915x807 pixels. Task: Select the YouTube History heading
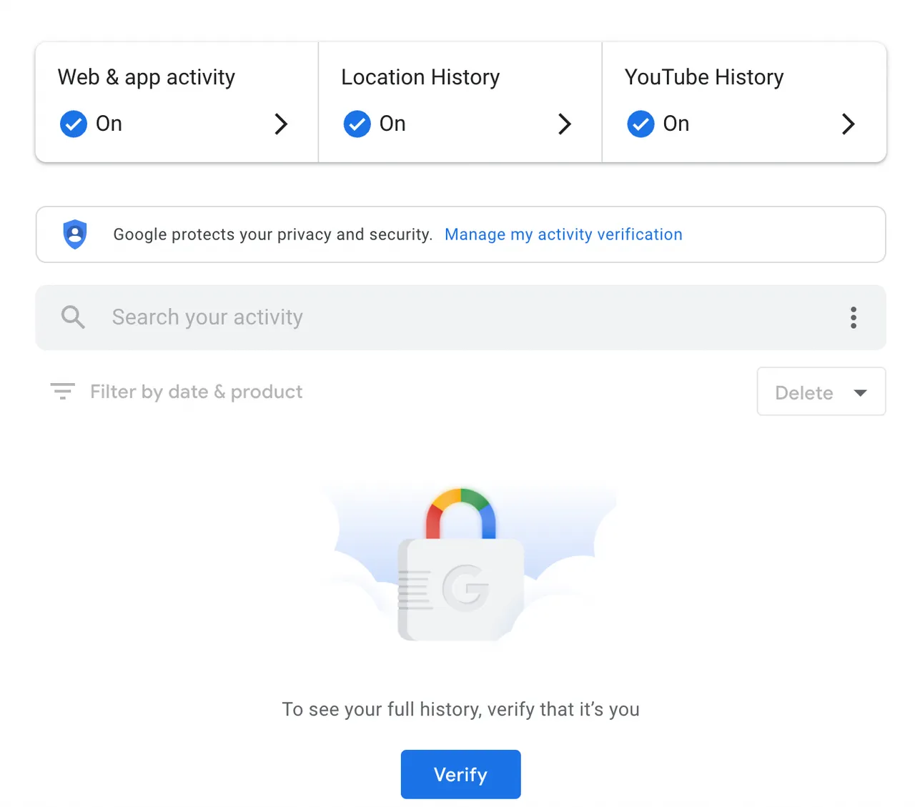click(x=704, y=77)
